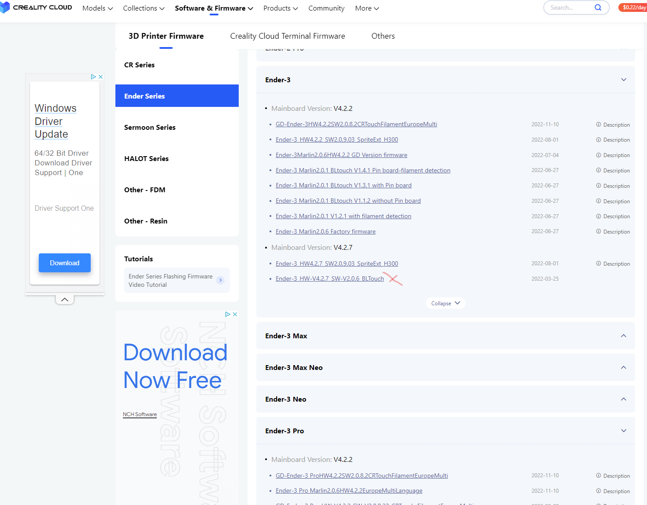Screen dimensions: 647x505
Task: Download Ender-3 Marlin2.0.1 BLtouch V1.3.1 firmware
Action: 344,186
